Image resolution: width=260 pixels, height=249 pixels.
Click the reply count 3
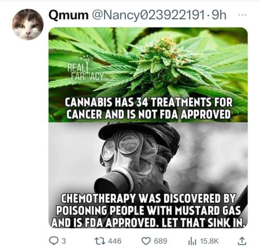point(64,241)
